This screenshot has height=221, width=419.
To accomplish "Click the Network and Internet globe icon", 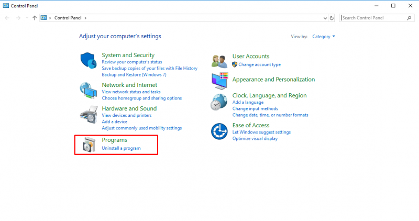I will [89, 91].
